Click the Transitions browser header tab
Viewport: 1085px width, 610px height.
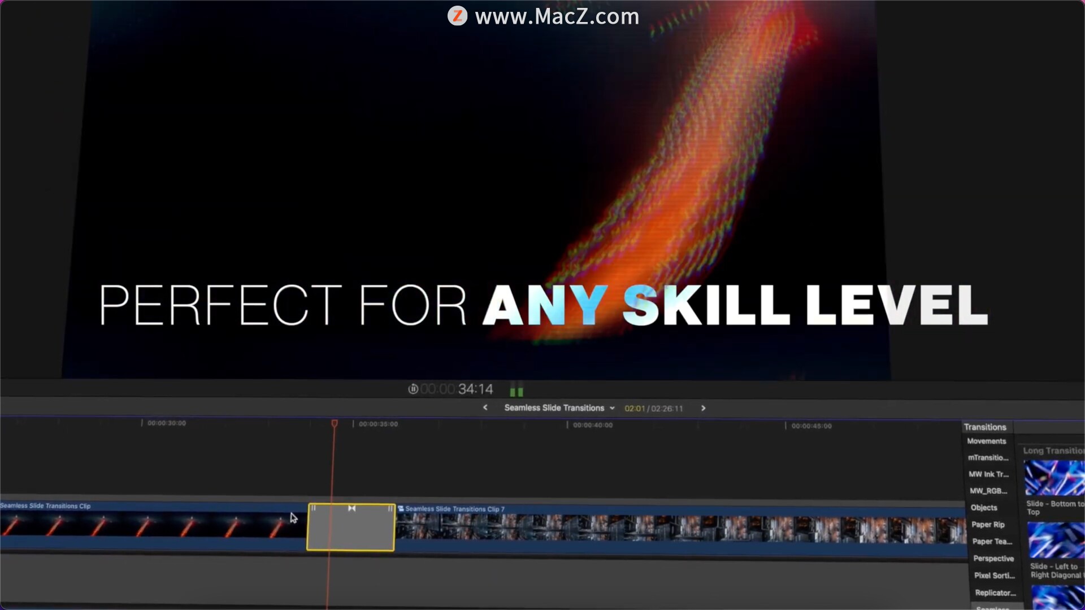click(984, 427)
